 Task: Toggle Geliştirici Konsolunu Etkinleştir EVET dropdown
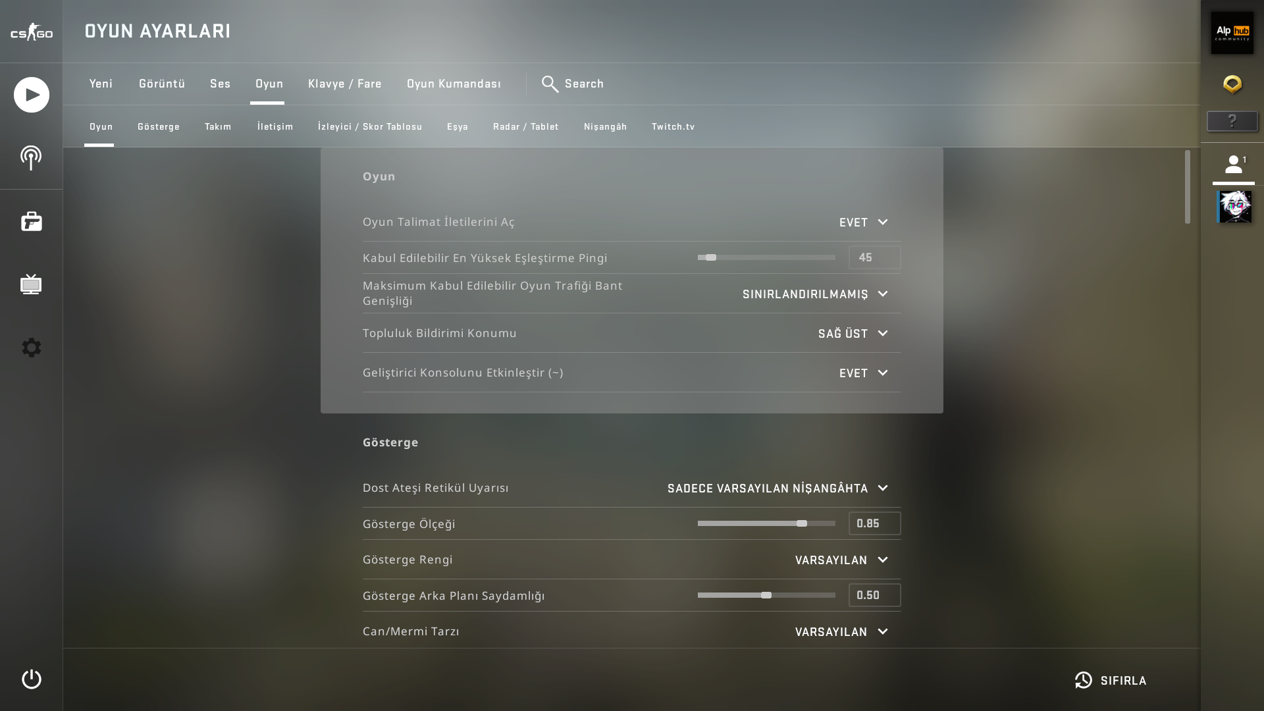pos(863,373)
